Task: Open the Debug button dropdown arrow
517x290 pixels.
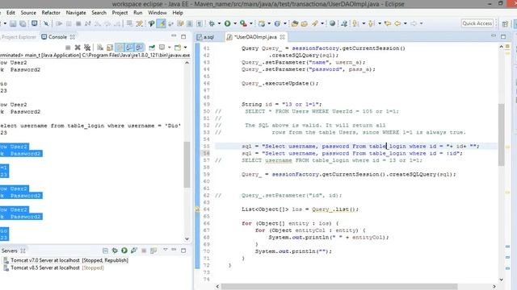Action: click(219, 23)
